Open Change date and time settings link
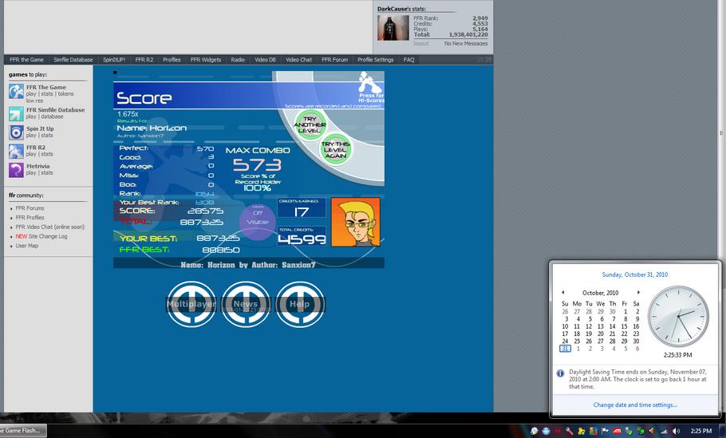726x438 pixels. click(x=635, y=404)
